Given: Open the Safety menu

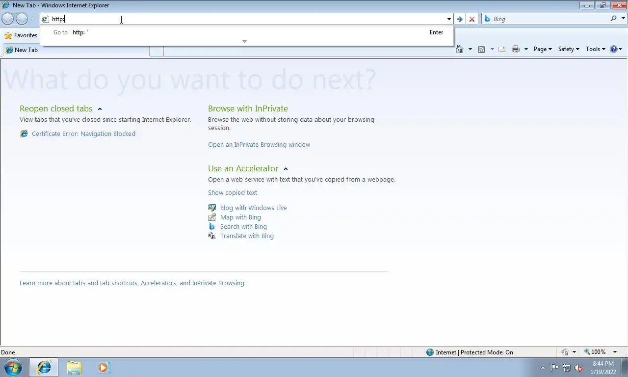Looking at the screenshot, I should click(x=569, y=49).
